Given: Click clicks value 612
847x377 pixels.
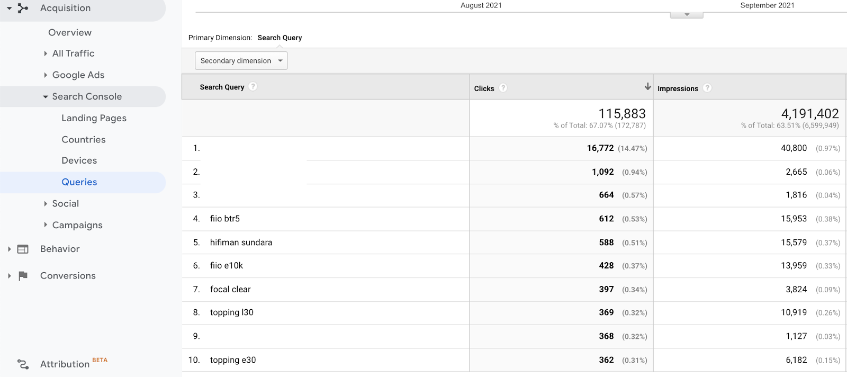Looking at the screenshot, I should click(x=607, y=219).
